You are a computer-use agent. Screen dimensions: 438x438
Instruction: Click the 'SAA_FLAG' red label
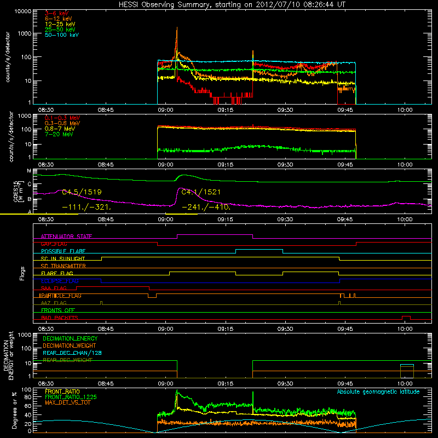coord(54,288)
